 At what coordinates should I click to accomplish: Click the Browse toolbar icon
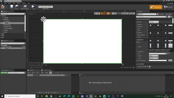click(x=16, y=7)
